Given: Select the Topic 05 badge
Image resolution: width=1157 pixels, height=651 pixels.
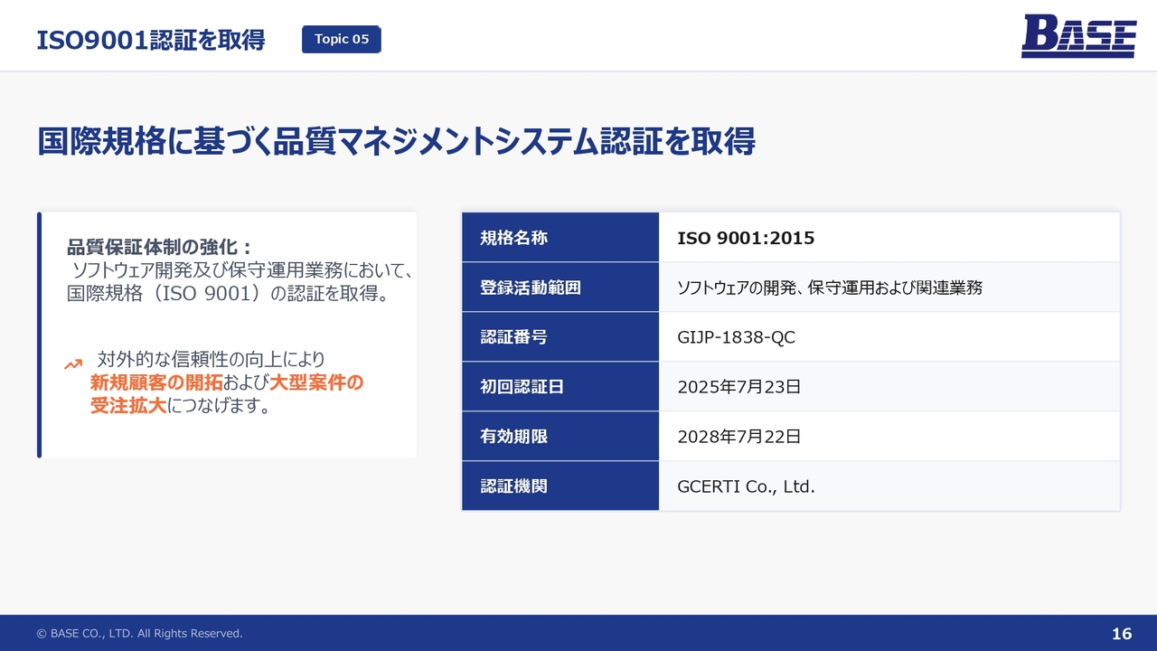Looking at the screenshot, I should (x=342, y=39).
